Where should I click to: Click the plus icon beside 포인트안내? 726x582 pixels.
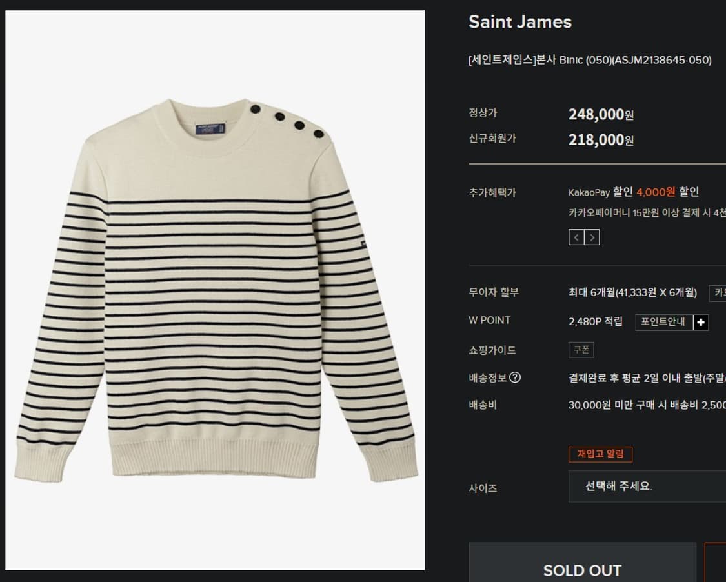tap(701, 322)
